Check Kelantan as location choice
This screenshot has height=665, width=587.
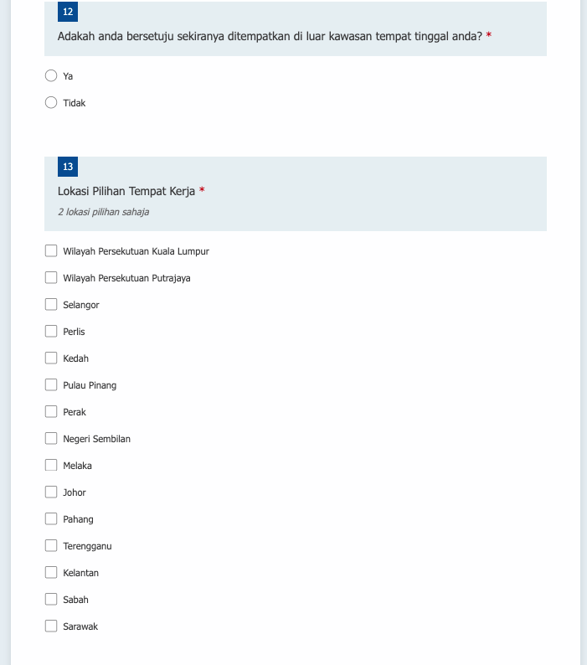pyautogui.click(x=51, y=572)
